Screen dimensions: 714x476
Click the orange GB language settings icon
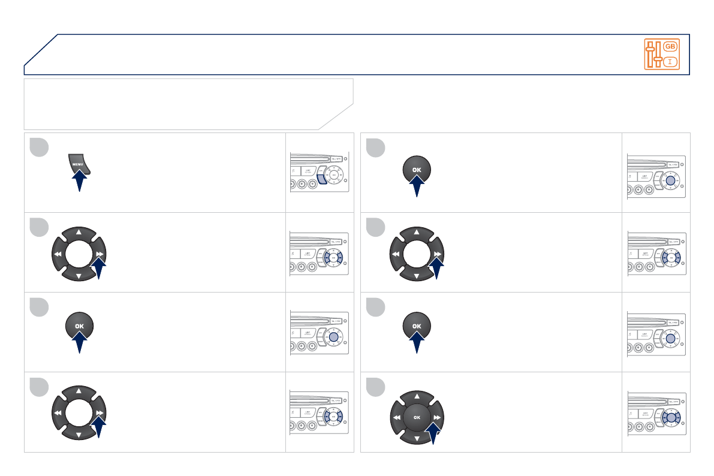coord(662,54)
